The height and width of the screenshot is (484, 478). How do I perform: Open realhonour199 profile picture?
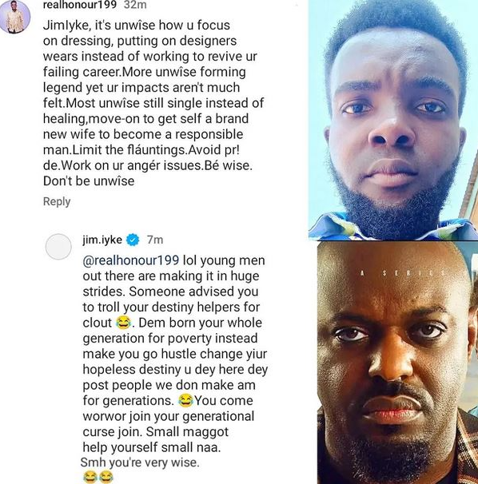click(14, 16)
